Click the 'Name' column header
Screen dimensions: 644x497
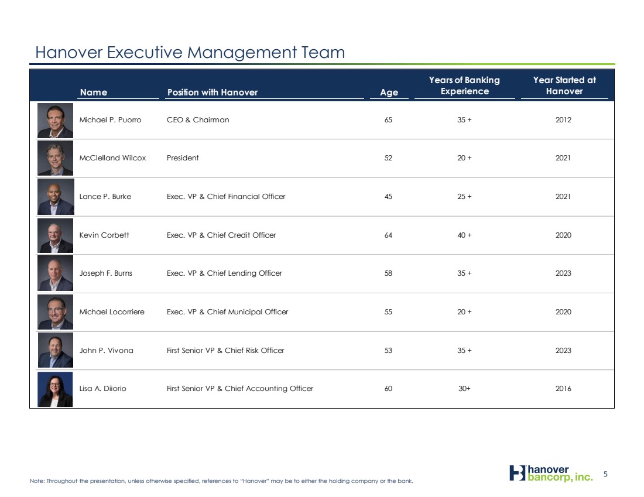(94, 92)
